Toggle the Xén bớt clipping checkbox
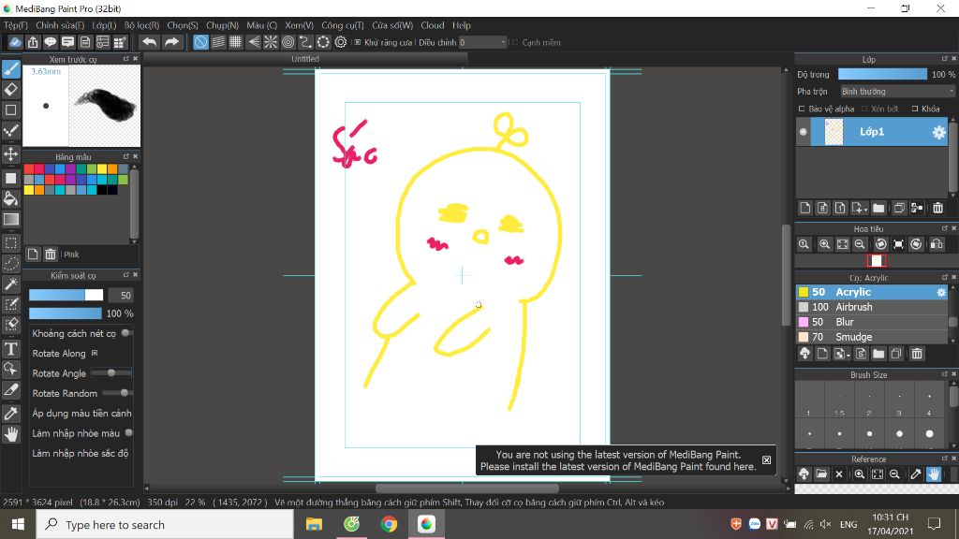The width and height of the screenshot is (959, 539). (x=864, y=109)
